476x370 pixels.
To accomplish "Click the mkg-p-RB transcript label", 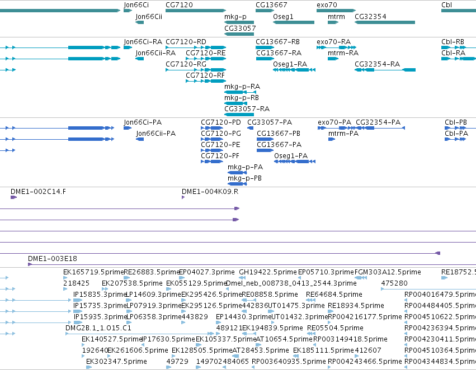I will point(241,98).
